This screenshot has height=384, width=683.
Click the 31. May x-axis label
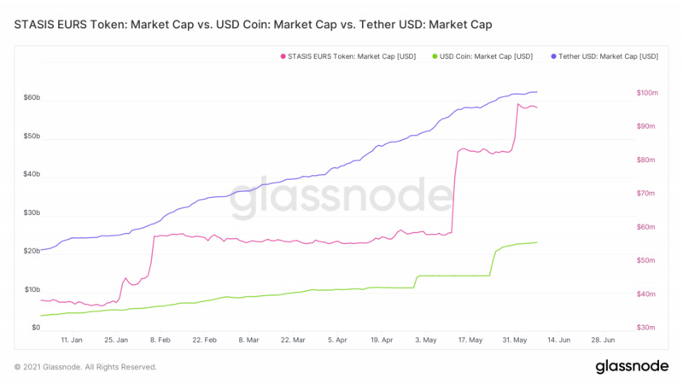(515, 340)
